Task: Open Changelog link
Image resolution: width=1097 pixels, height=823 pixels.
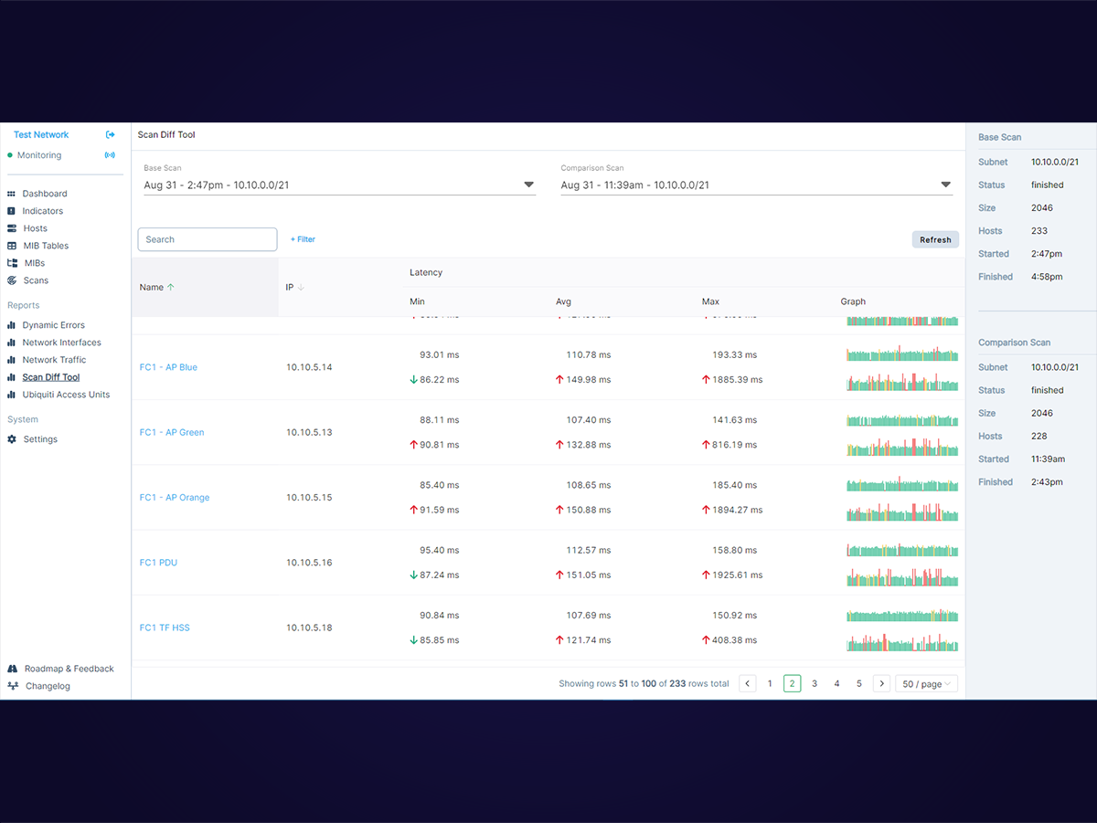Action: tap(48, 686)
